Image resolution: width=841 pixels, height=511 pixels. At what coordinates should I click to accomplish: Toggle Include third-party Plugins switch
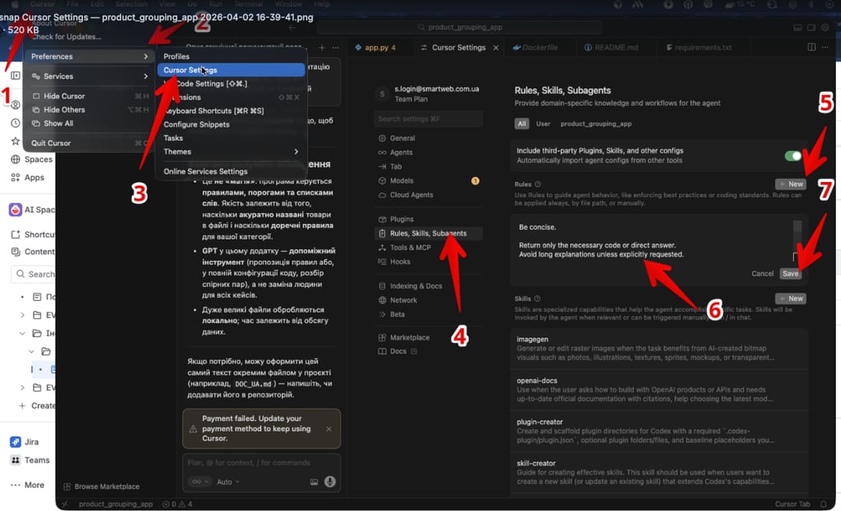pyautogui.click(x=793, y=156)
